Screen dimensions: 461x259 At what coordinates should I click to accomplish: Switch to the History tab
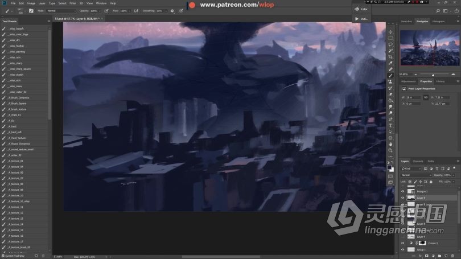pyautogui.click(x=441, y=81)
